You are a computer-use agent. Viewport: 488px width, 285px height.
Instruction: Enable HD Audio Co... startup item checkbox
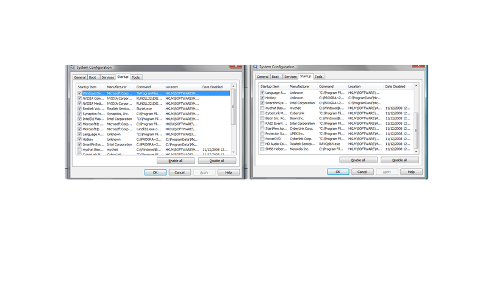[x=262, y=144]
